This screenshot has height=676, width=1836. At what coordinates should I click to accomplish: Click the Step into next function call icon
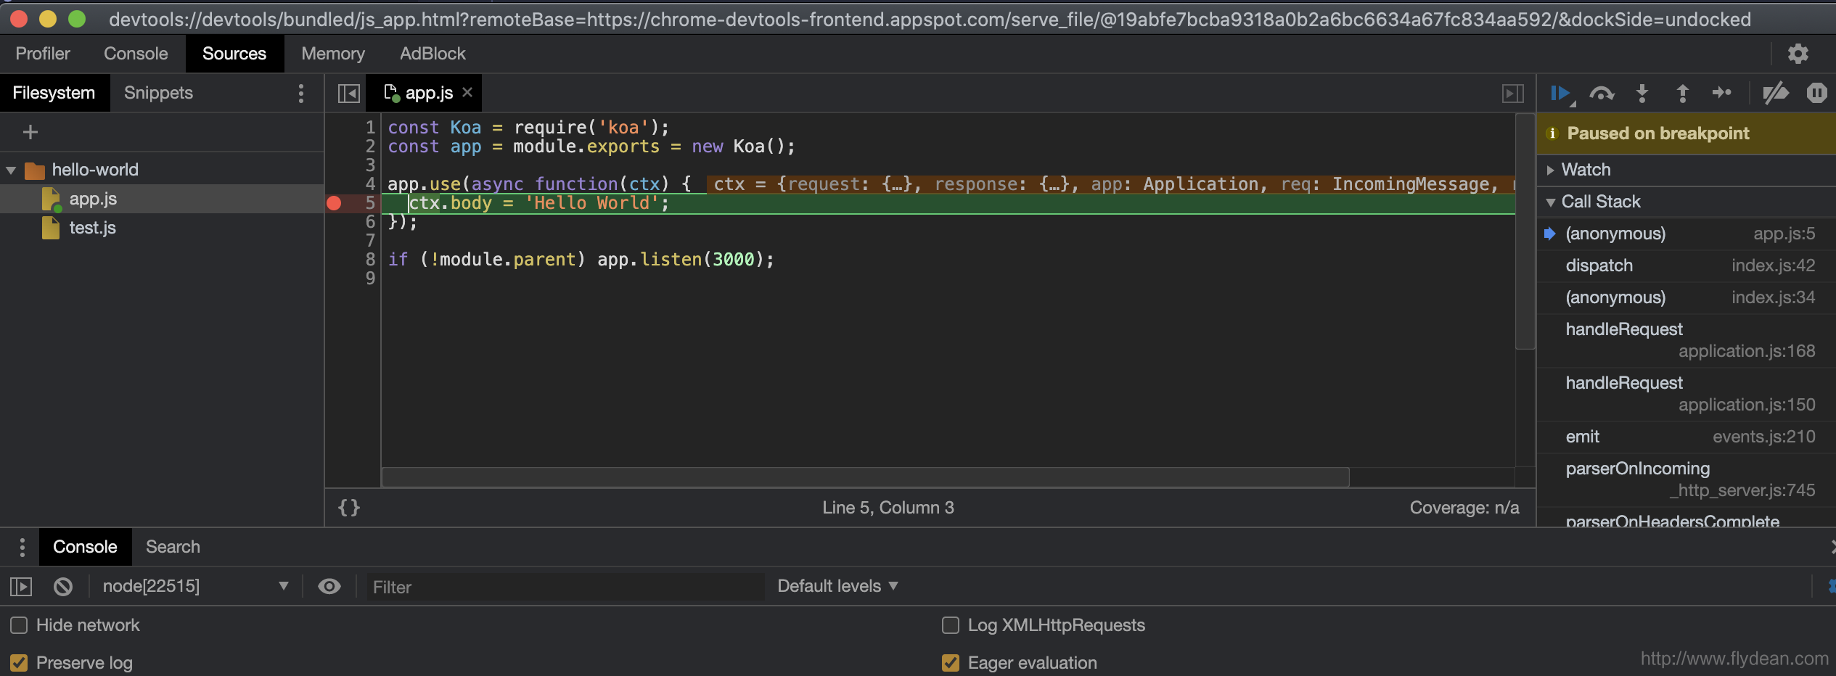pos(1642,93)
